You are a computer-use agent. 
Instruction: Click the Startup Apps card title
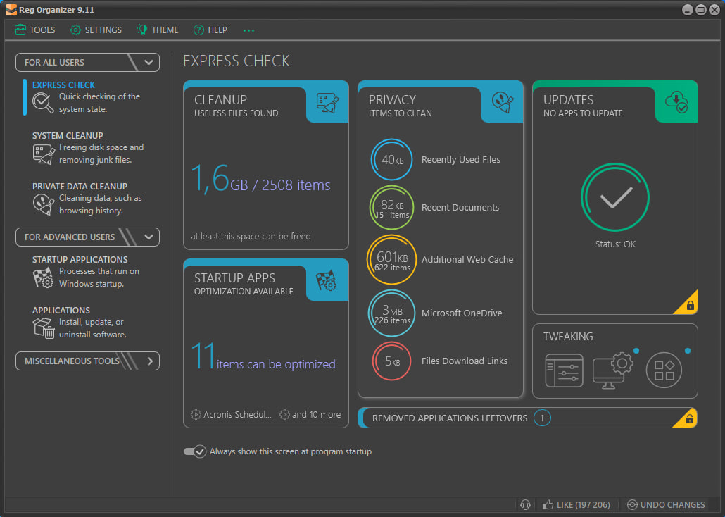[x=234, y=278]
